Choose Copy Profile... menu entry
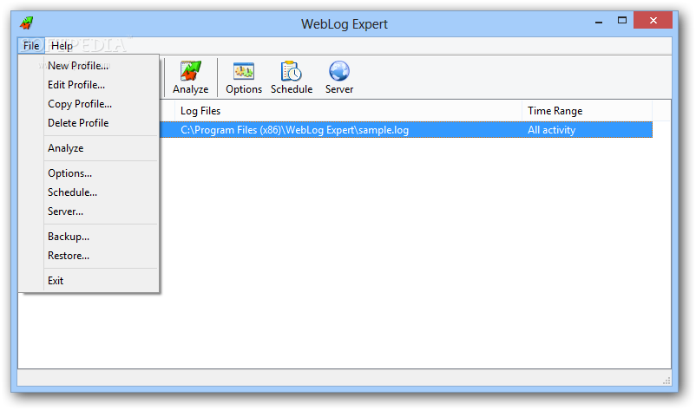Screen dimensions: 696x410 (89, 104)
